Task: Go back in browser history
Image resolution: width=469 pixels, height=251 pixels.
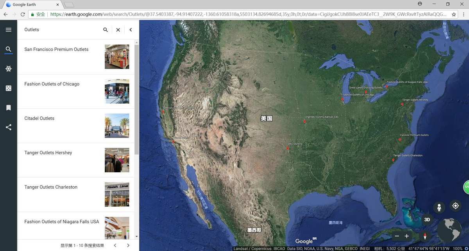Action: click(5, 14)
